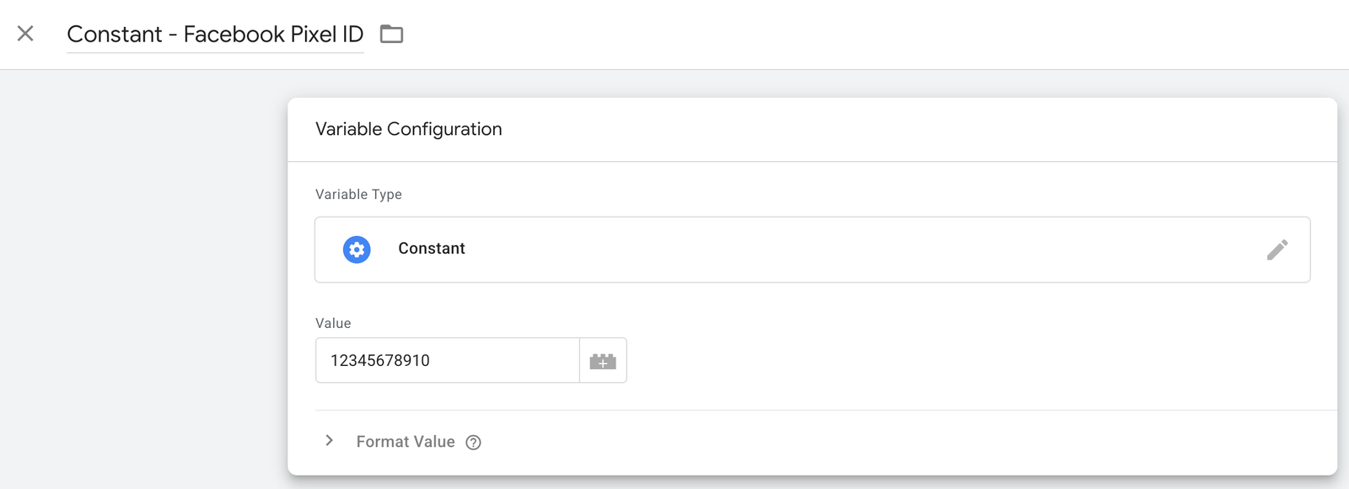Click the folder icon beside the variable name
1349x489 pixels.
click(x=393, y=34)
